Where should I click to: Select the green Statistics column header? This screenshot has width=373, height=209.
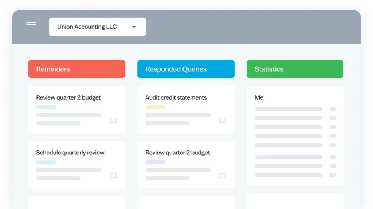(295, 69)
